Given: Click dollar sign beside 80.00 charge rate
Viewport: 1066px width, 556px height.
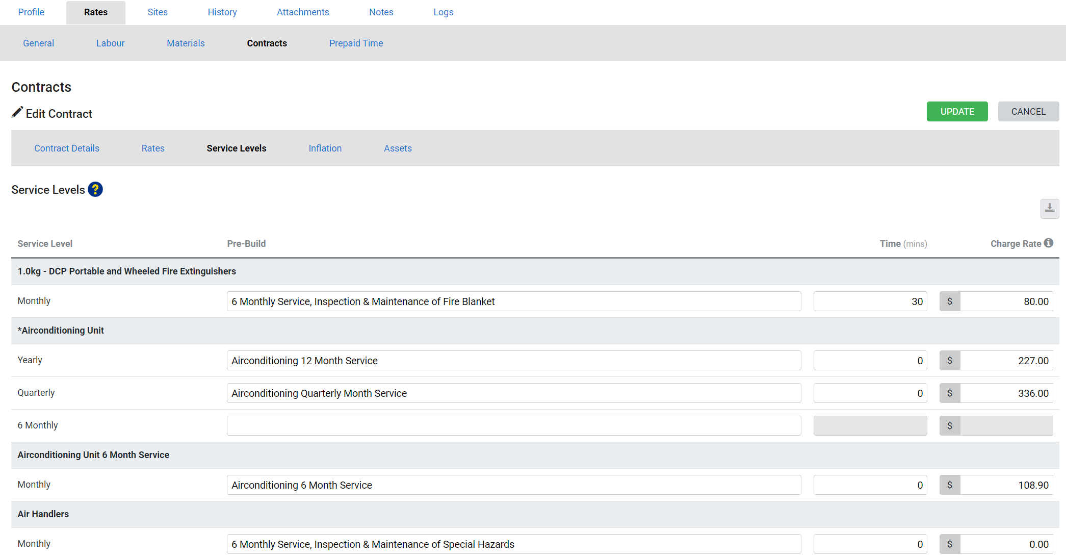Looking at the screenshot, I should 950,301.
